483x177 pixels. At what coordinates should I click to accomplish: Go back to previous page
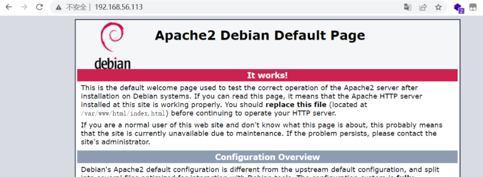[x=9, y=7]
